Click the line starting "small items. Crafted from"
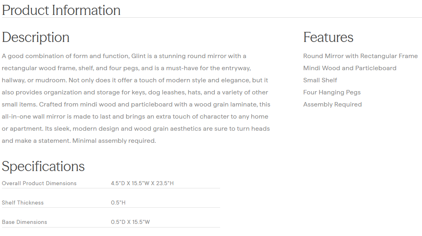Screen dimensions: 422x236 point(136,104)
